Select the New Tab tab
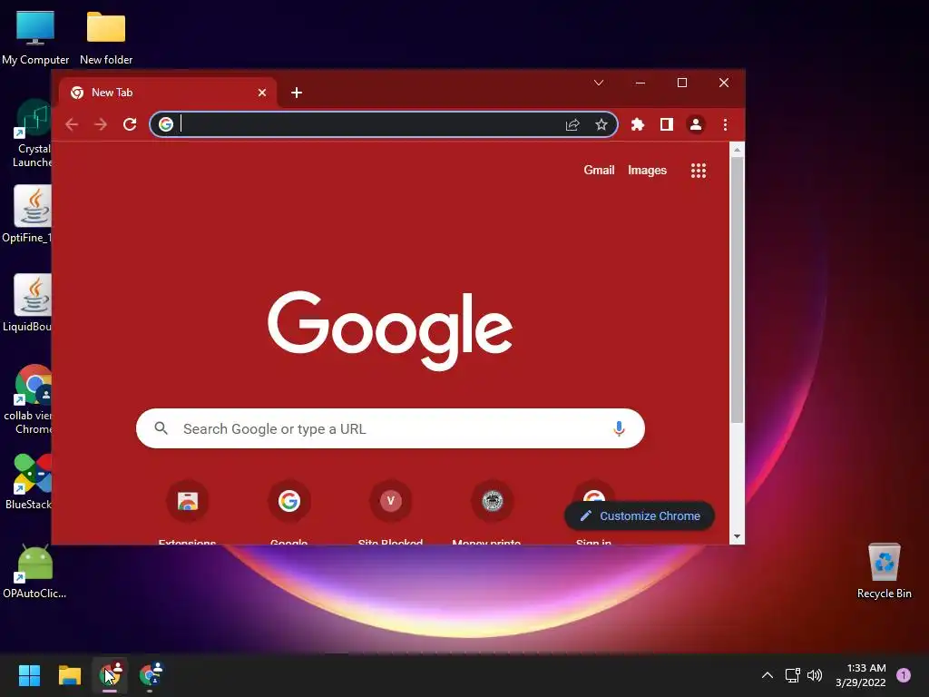The height and width of the screenshot is (697, 929). (168, 93)
